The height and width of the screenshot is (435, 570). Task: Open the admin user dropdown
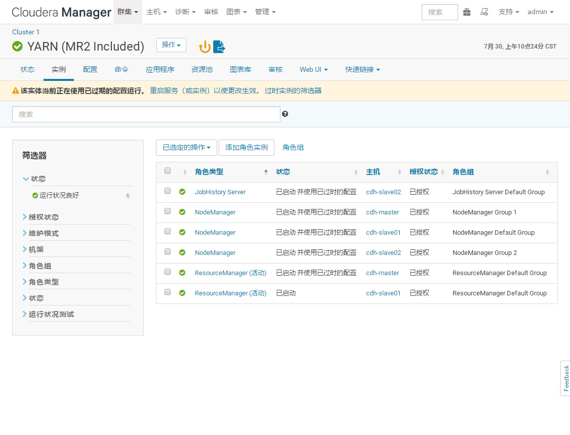tap(540, 12)
